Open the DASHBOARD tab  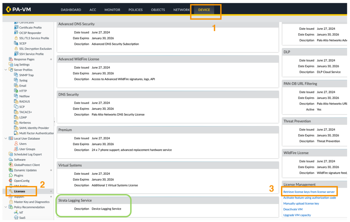click(71, 10)
